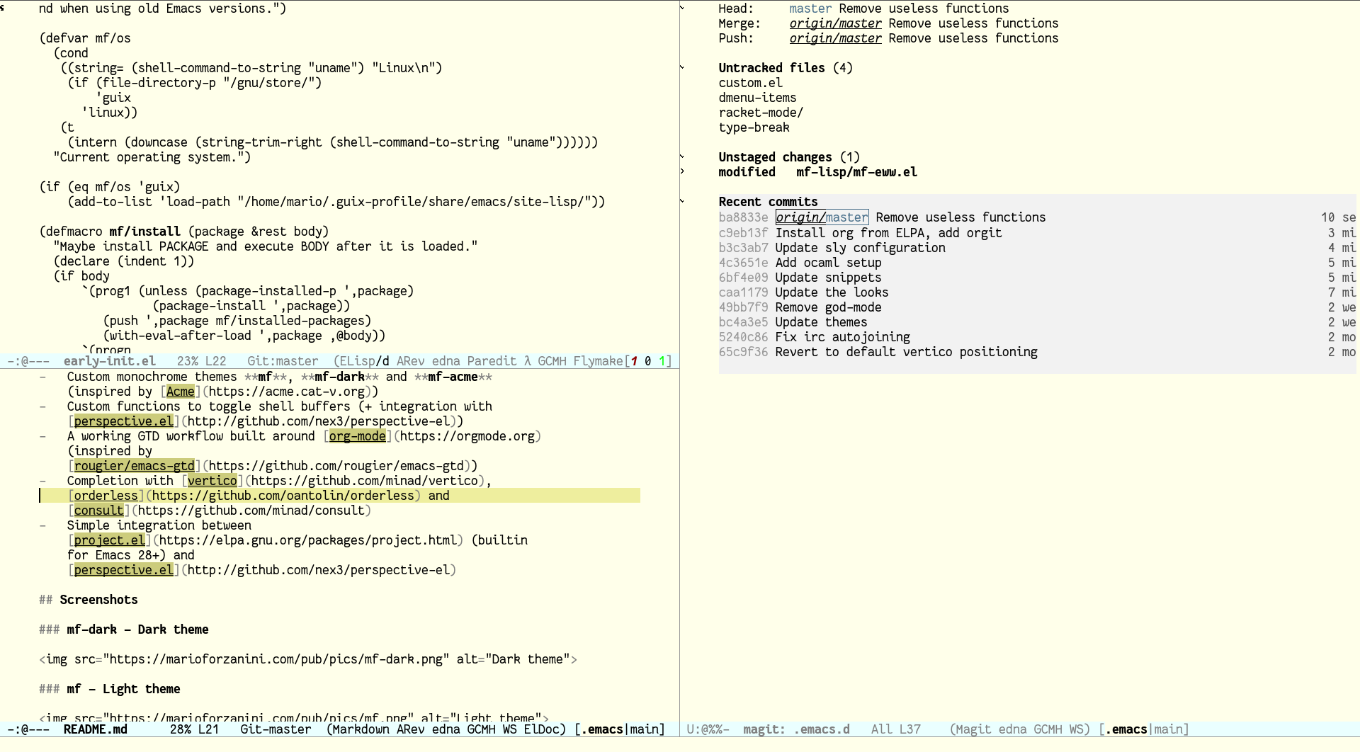Click the defmacro mf/install name
1360x752 pixels.
pos(144,232)
